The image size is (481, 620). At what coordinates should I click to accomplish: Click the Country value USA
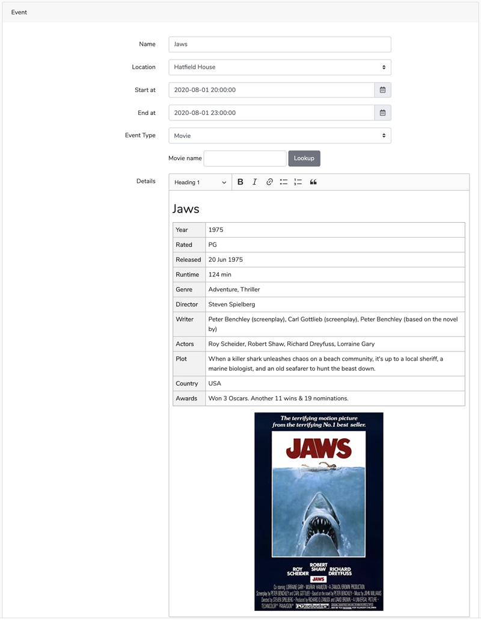215,383
